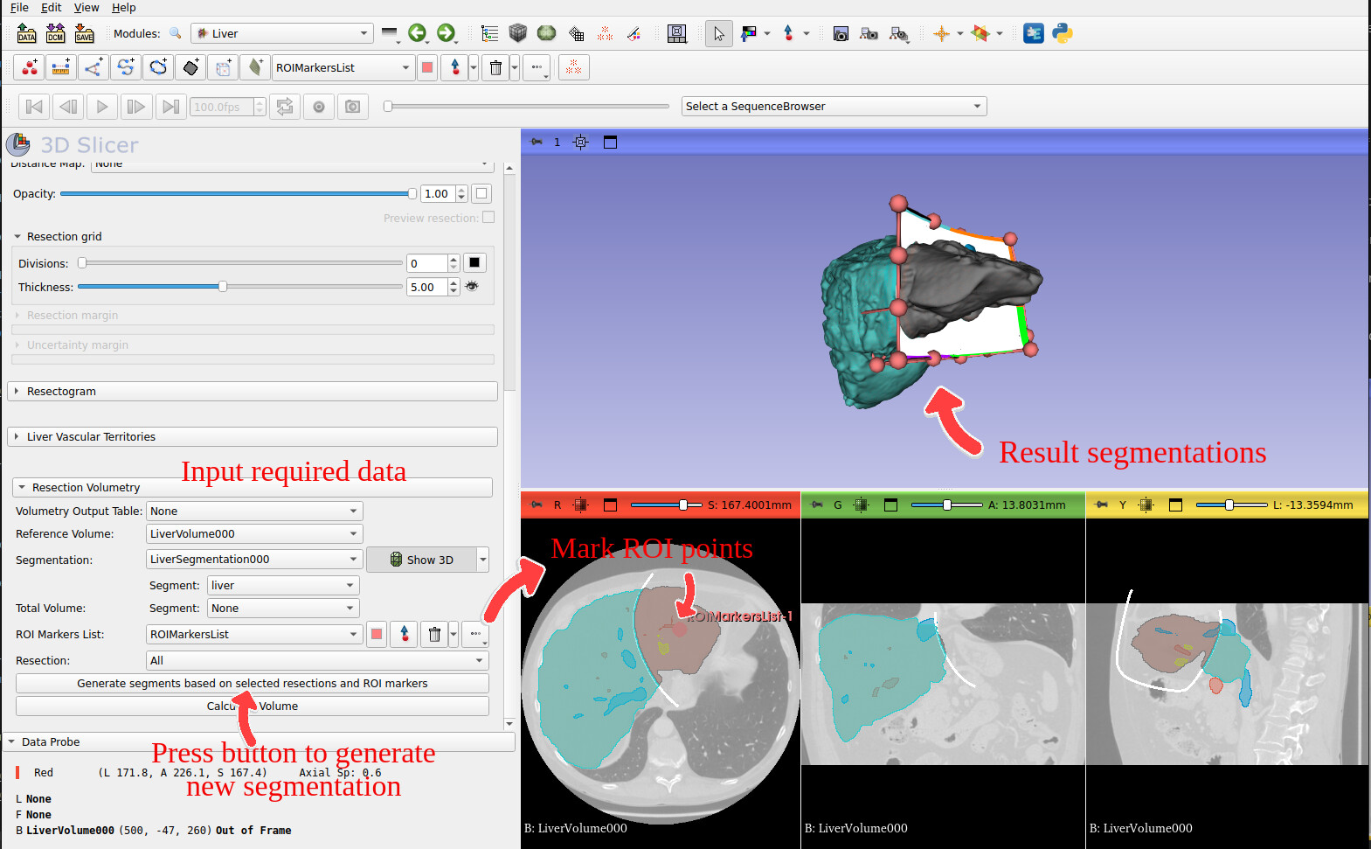Open the View menu
The image size is (1371, 849).
pos(87,8)
